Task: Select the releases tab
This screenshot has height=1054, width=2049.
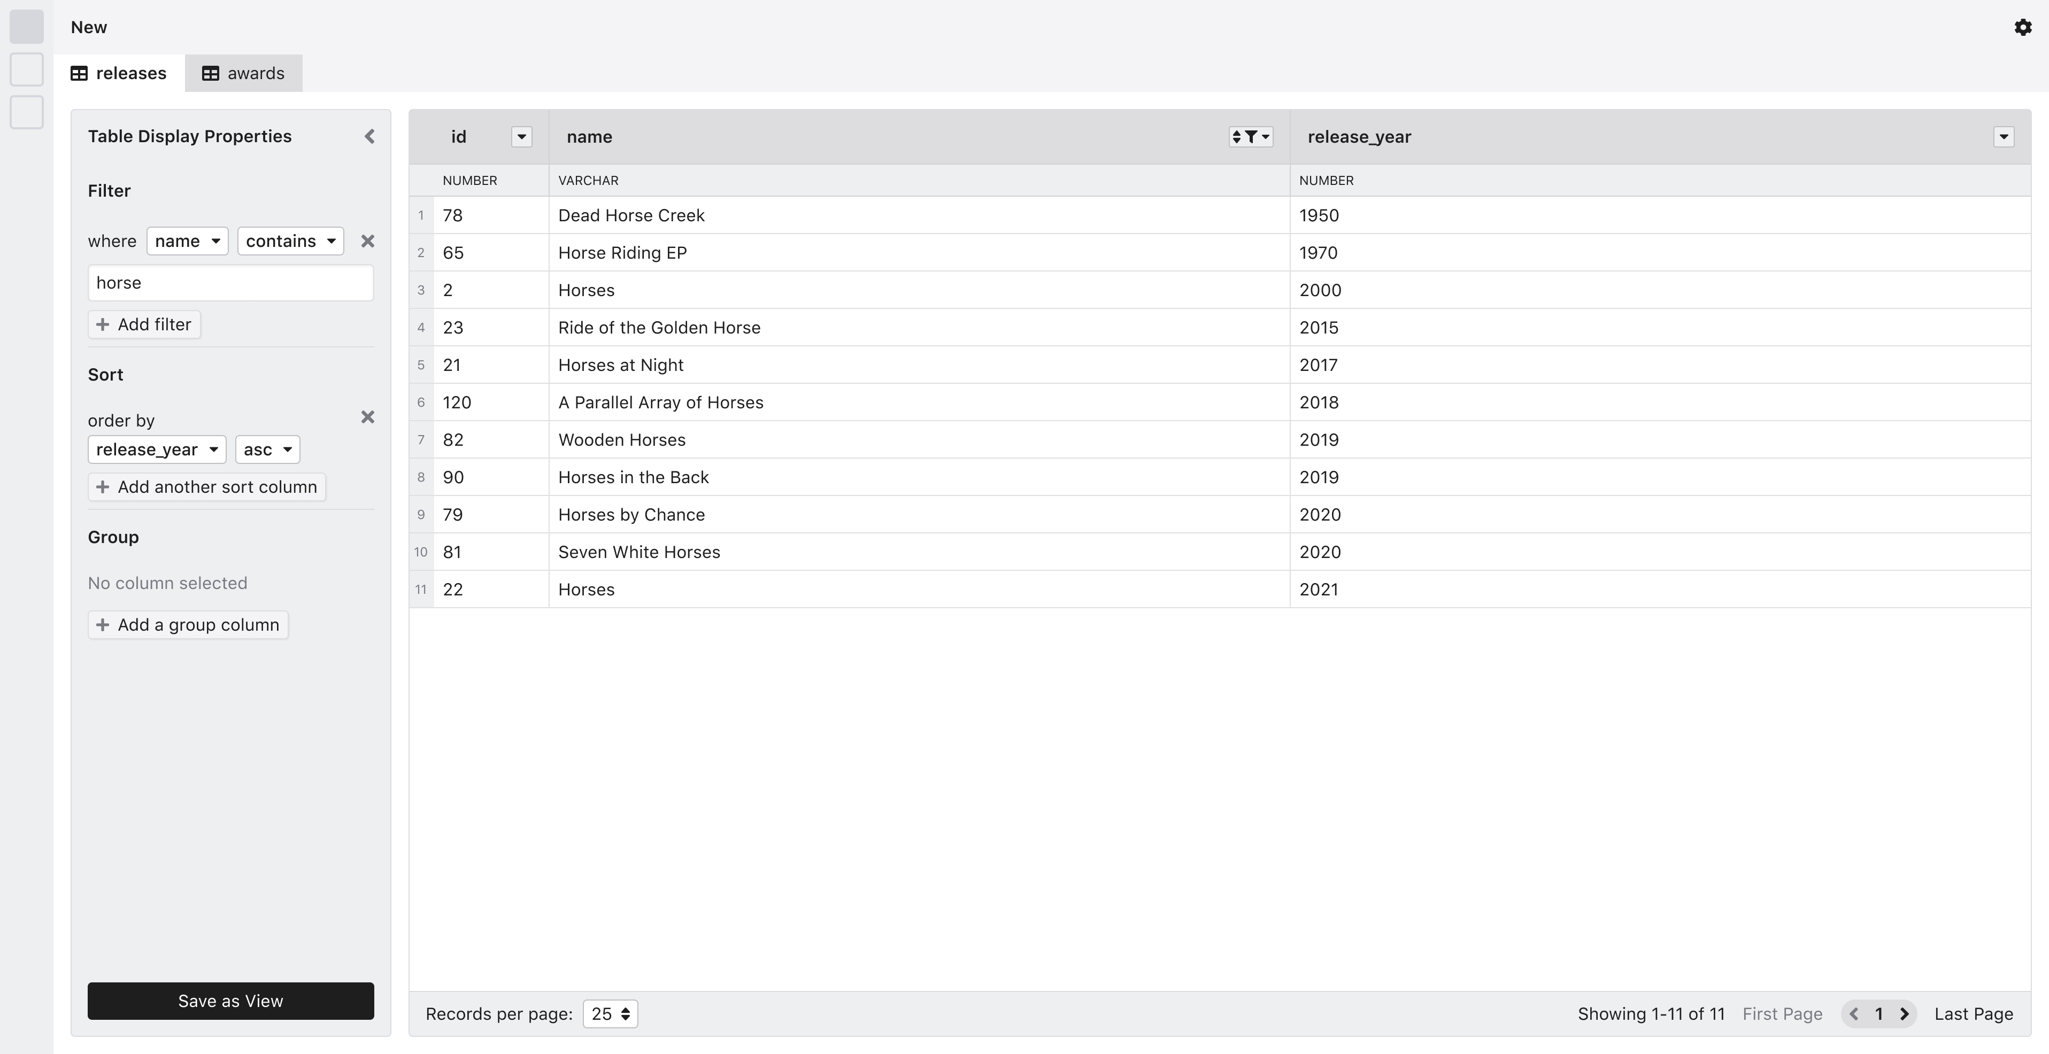Action: (x=119, y=73)
